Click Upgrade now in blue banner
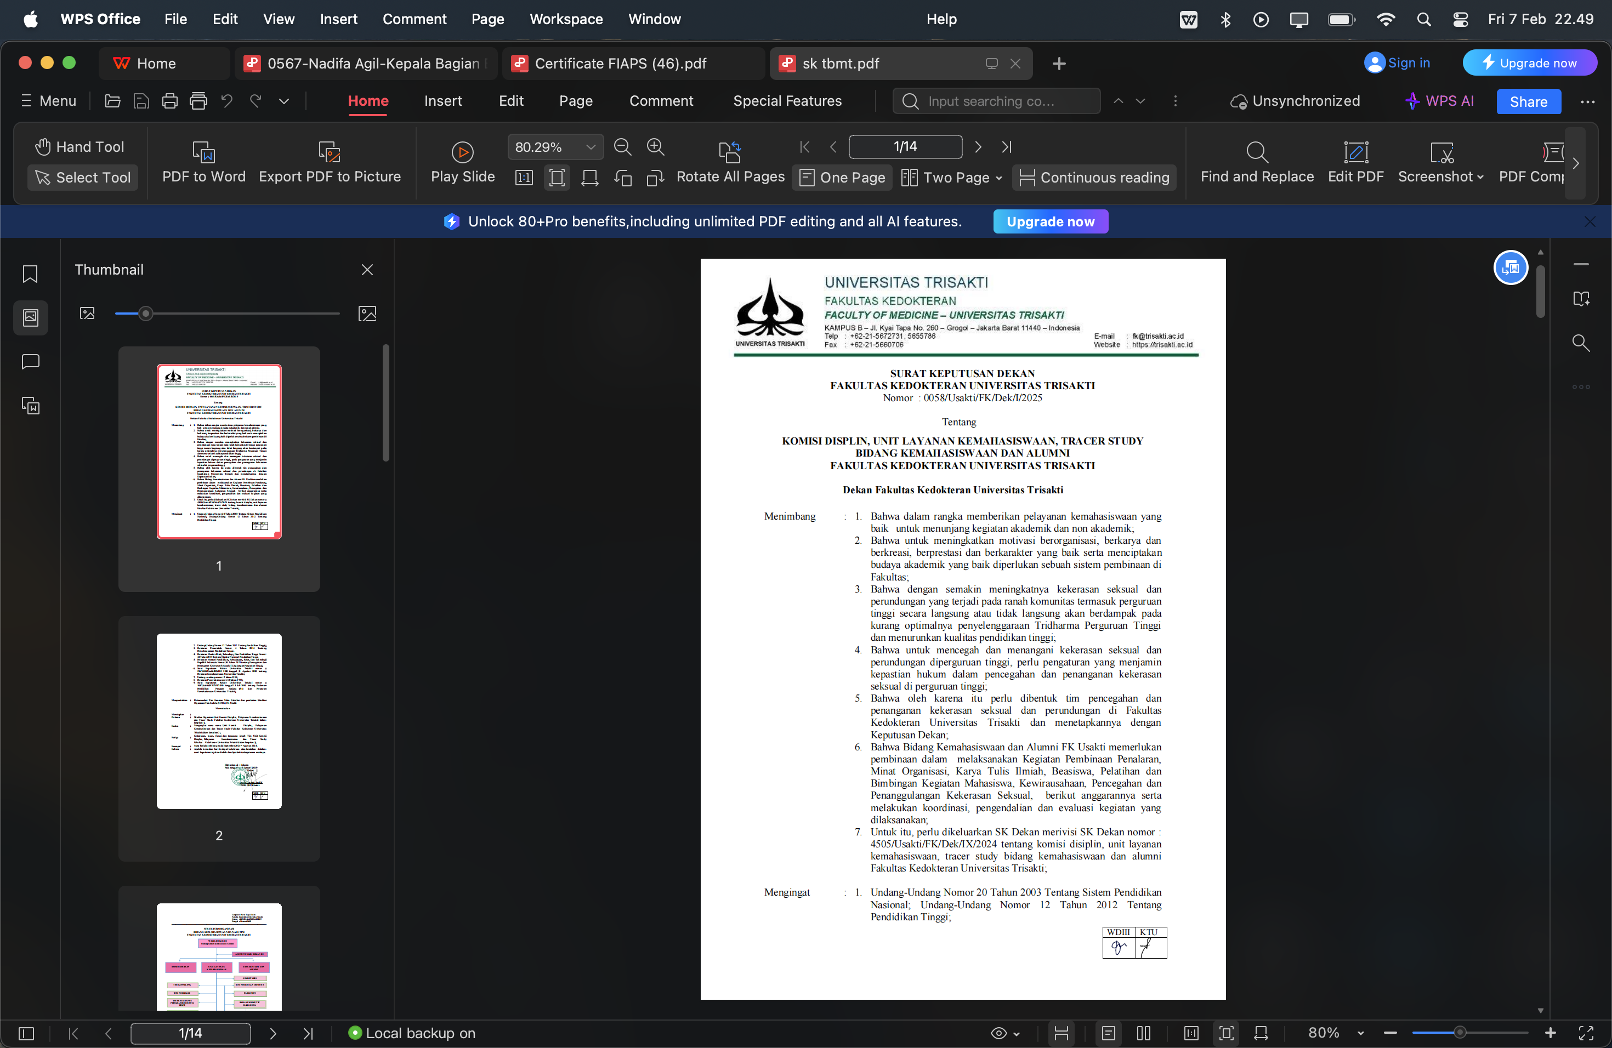 pyautogui.click(x=1050, y=221)
